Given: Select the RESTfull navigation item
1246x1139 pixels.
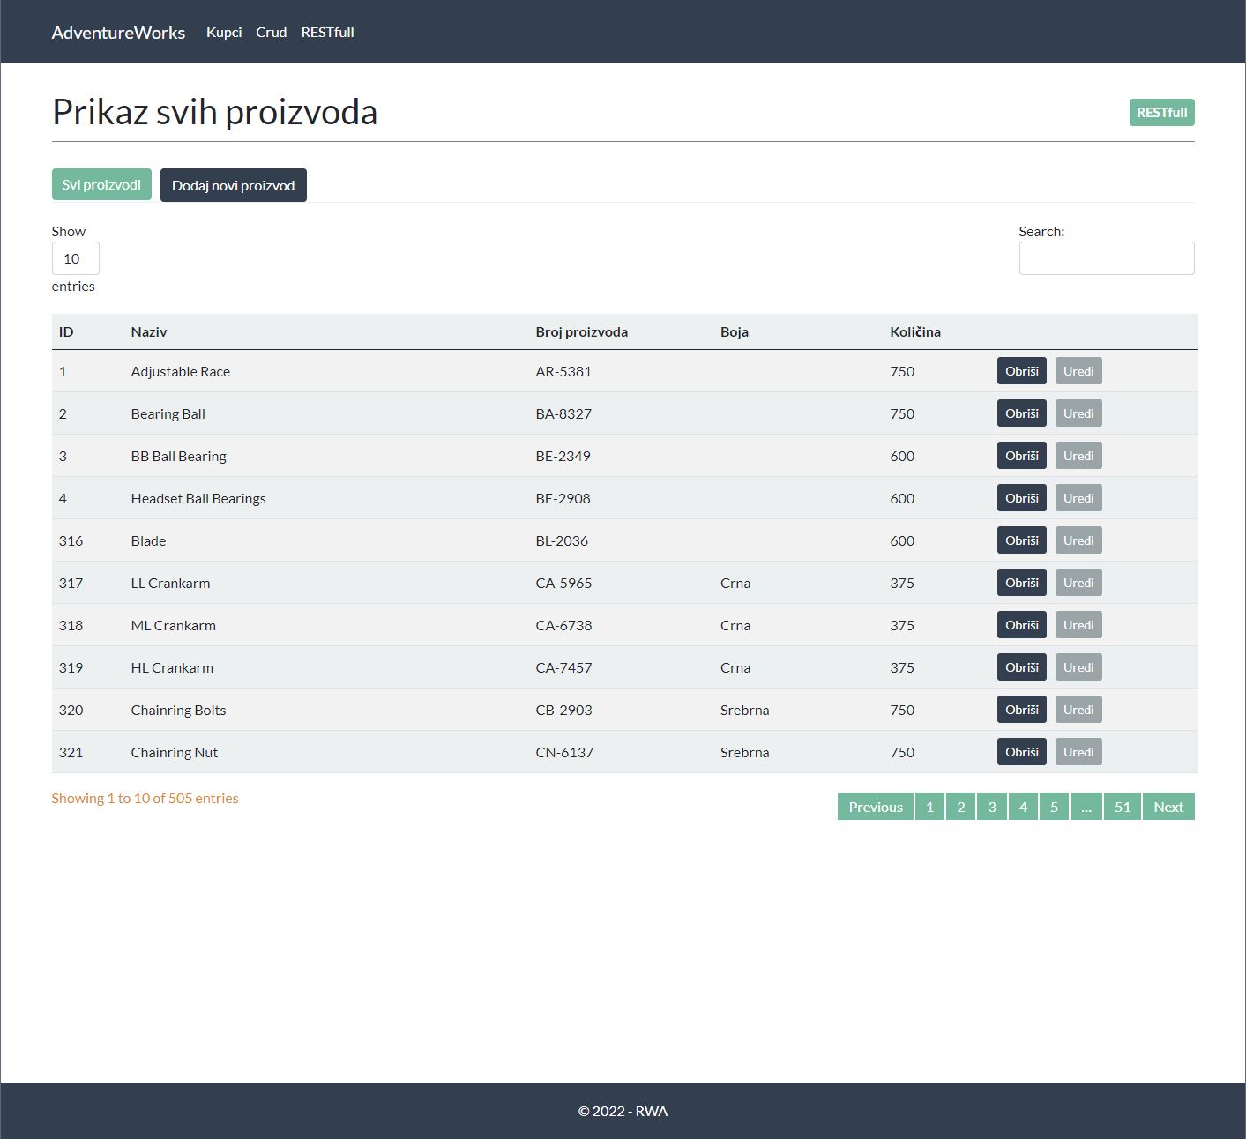Looking at the screenshot, I should pyautogui.click(x=327, y=32).
